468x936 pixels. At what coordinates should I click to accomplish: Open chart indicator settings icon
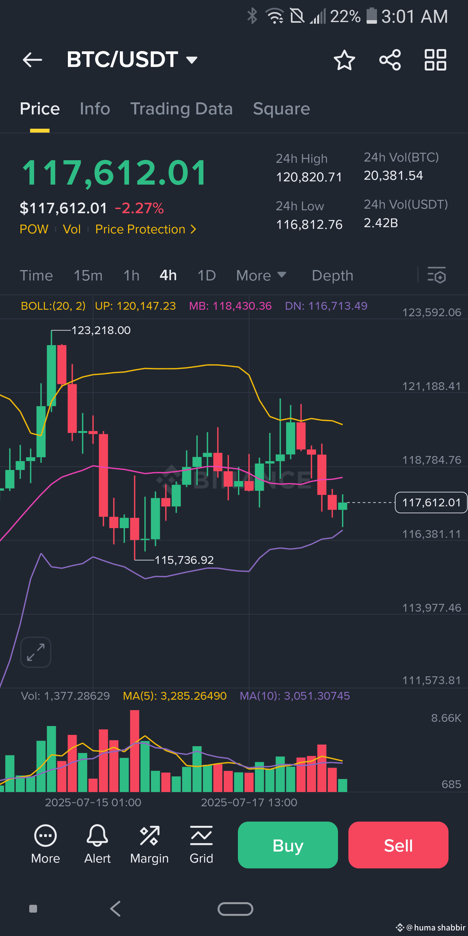point(437,275)
